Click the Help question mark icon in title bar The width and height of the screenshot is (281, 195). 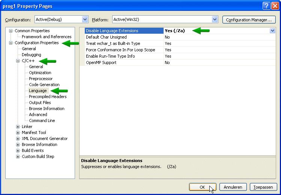pyautogui.click(x=266, y=6)
